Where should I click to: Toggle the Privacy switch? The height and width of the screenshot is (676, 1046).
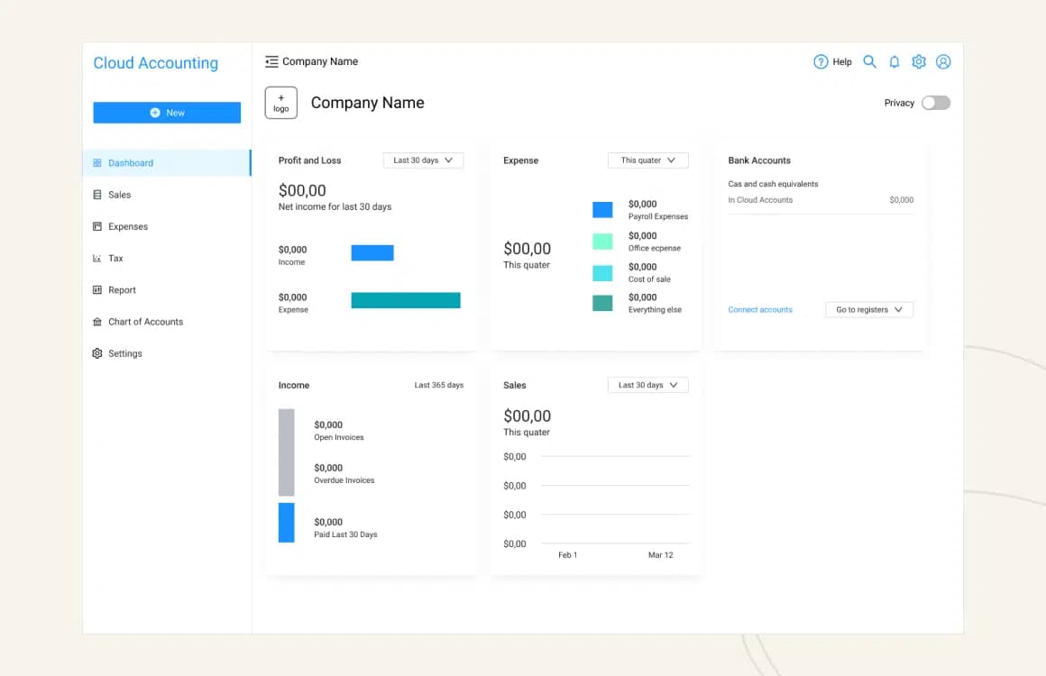pos(935,103)
